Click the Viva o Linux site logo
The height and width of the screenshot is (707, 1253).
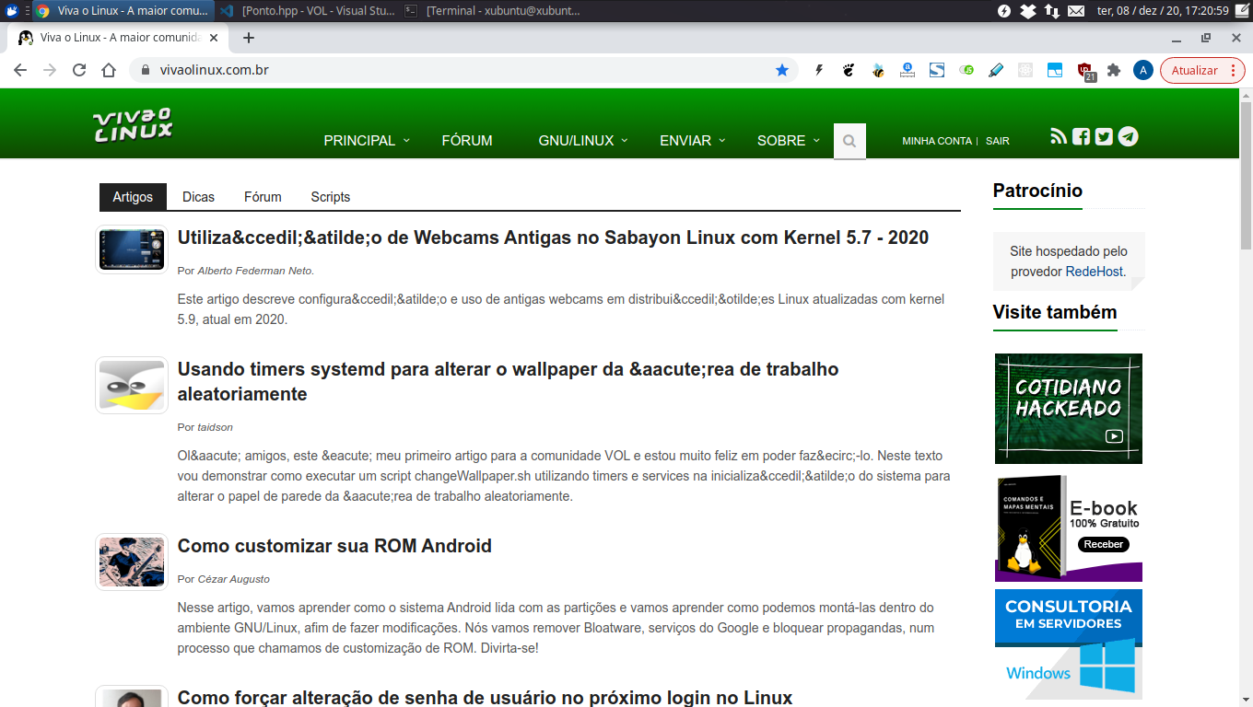[x=133, y=125]
